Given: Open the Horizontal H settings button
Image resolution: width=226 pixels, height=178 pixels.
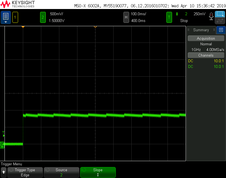Looking at the screenshot, I should (126, 17).
